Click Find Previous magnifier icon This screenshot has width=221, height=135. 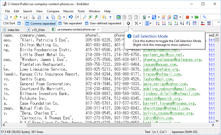tap(91, 17)
